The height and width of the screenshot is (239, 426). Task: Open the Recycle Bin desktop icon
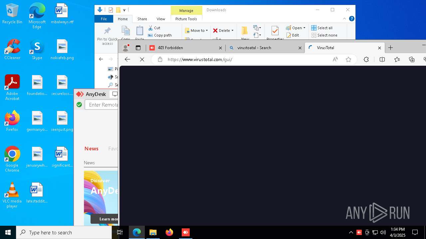tap(12, 14)
